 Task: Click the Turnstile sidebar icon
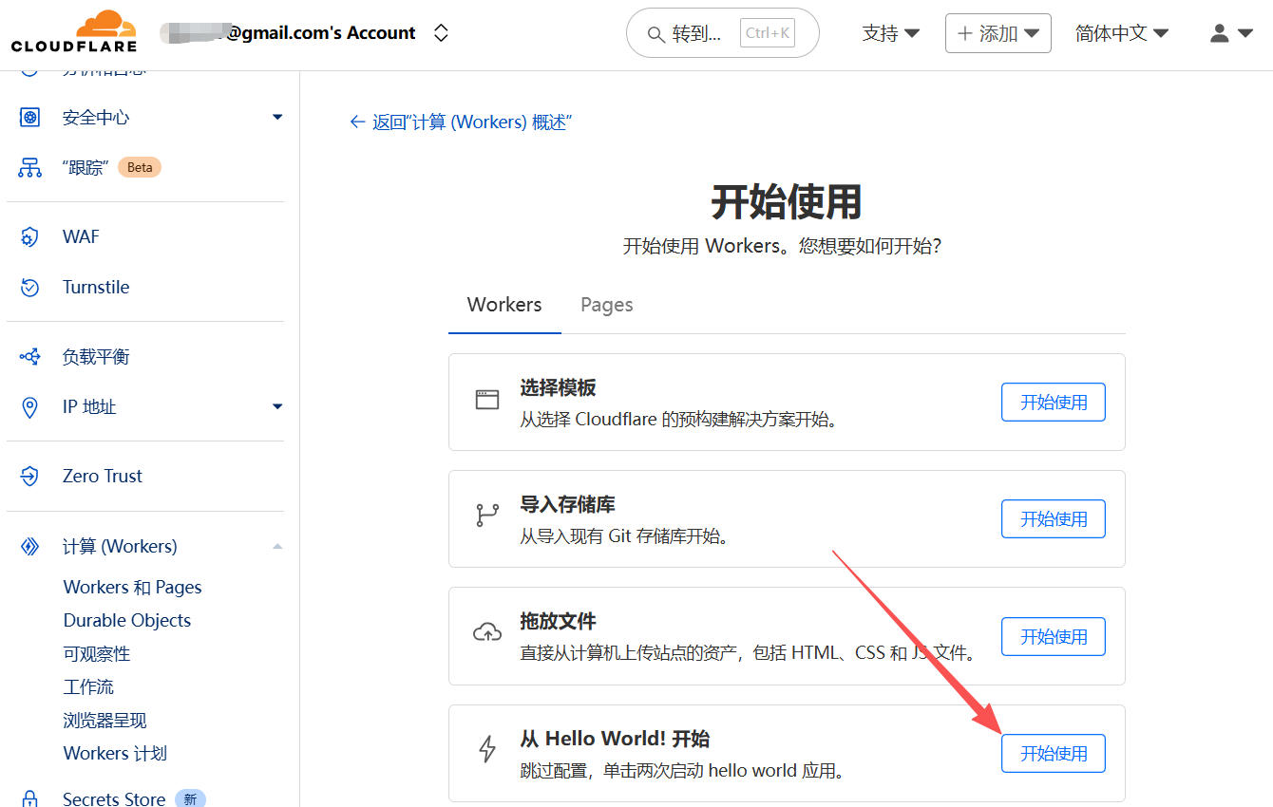click(30, 288)
